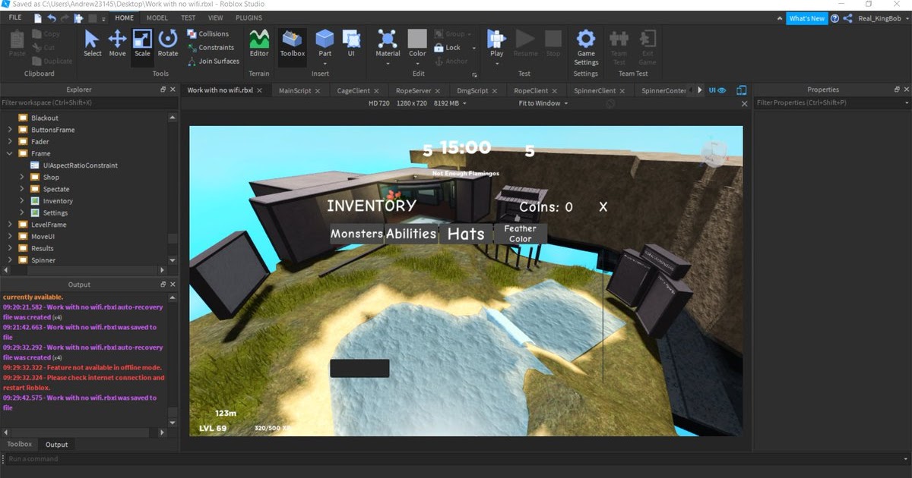Toggle Collisions option

pyautogui.click(x=207, y=34)
